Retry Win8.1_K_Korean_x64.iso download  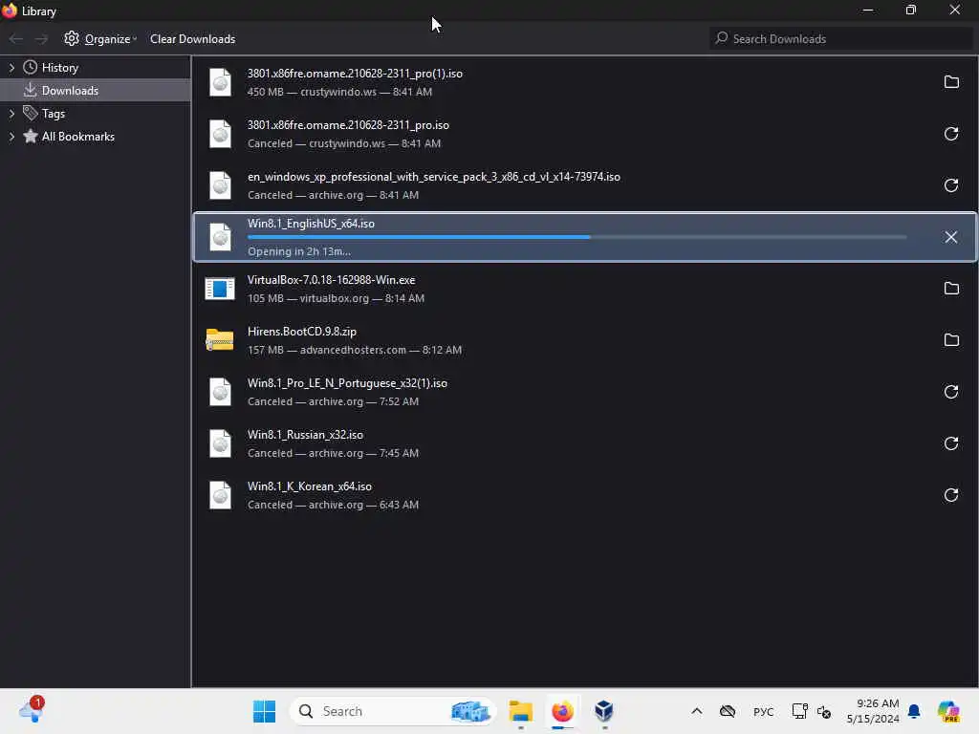tap(951, 496)
